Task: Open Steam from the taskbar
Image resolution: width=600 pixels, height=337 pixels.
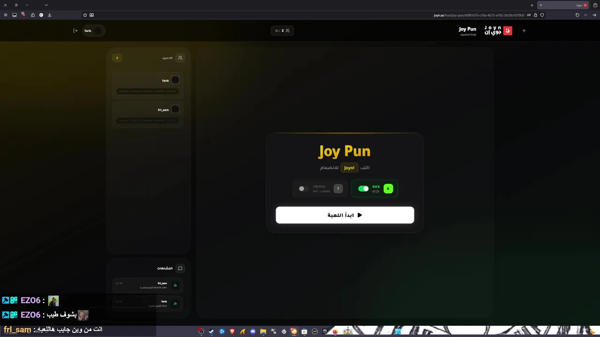Action: click(211, 331)
